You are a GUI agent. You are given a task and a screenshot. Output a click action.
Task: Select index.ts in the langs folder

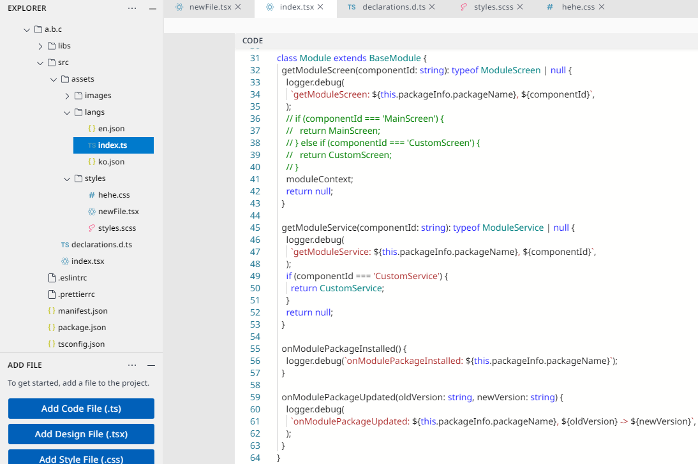click(x=114, y=145)
